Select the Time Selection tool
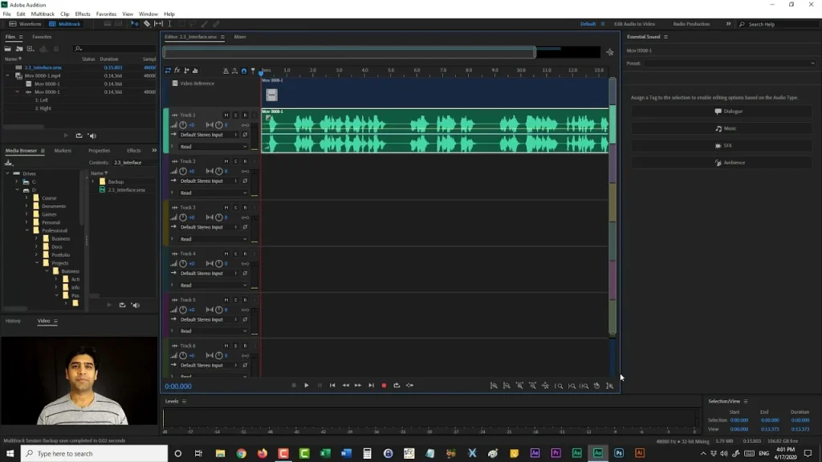The height and width of the screenshot is (462, 822). 169,24
